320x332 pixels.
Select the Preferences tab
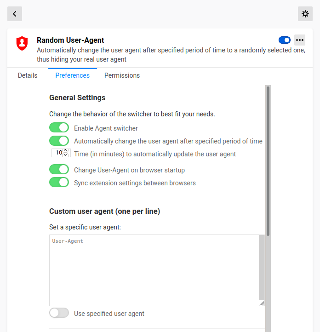pyautogui.click(x=72, y=75)
